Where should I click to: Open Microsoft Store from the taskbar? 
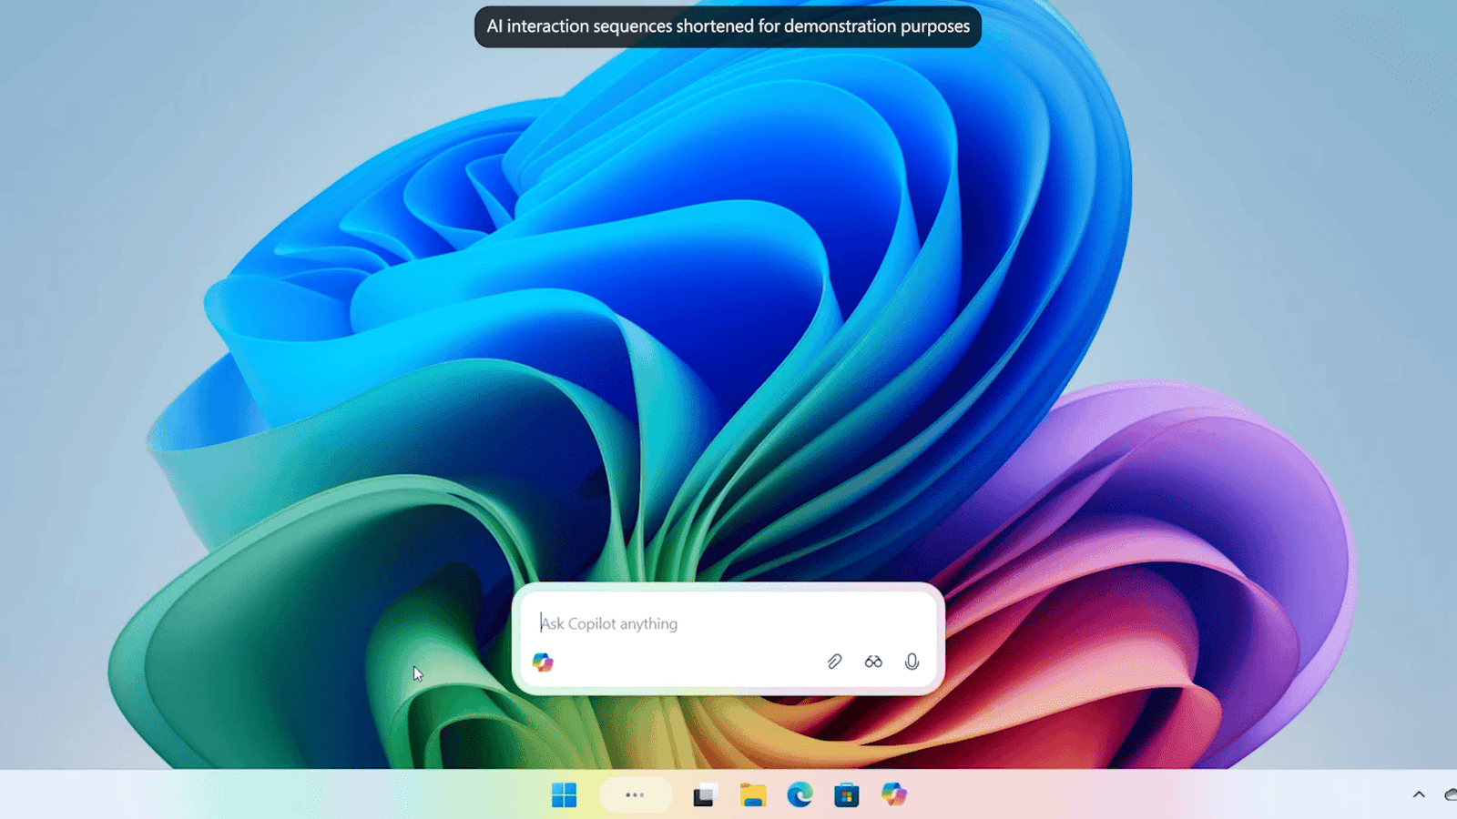click(x=846, y=795)
